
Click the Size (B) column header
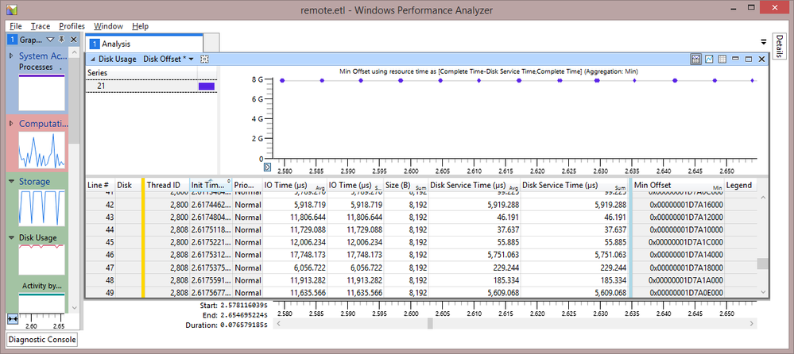[x=406, y=186]
